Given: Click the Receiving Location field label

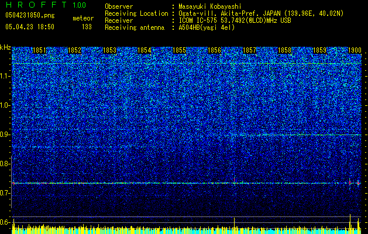Looking at the screenshot, I should 136,13.
